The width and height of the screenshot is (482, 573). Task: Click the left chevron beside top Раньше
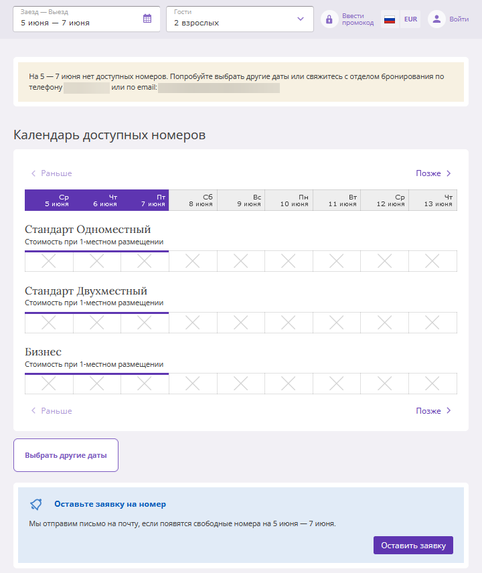tap(33, 173)
